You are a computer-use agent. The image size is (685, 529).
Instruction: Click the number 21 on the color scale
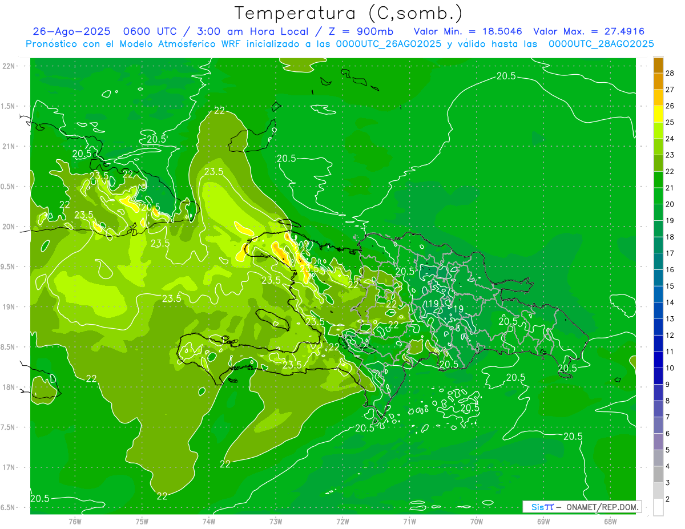pos(670,188)
